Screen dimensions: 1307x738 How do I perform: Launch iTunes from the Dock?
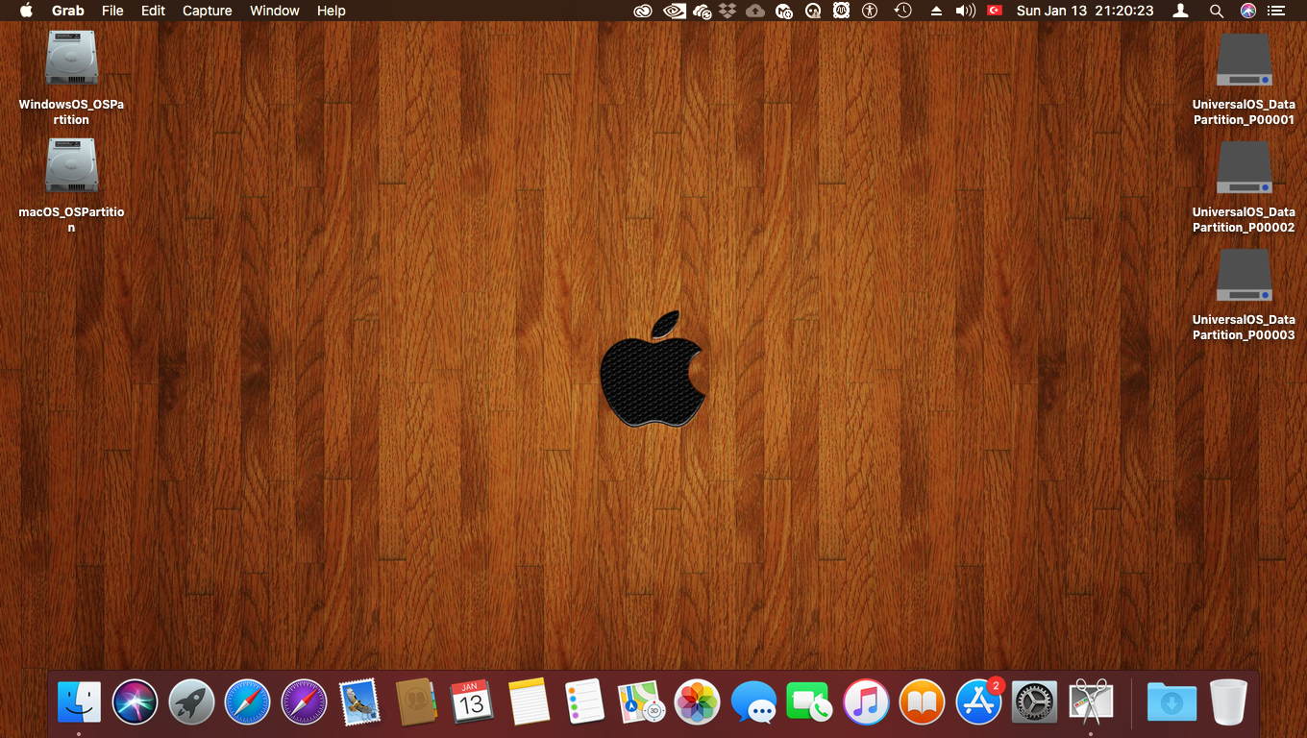click(866, 702)
